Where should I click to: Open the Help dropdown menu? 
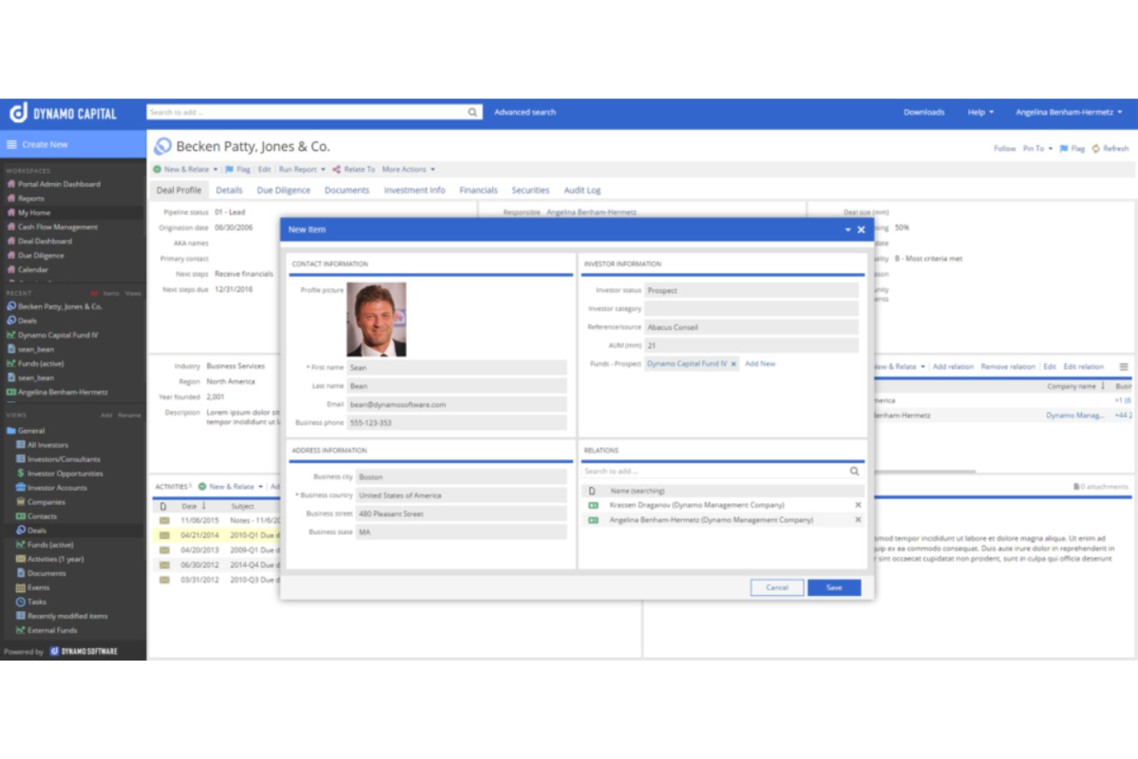980,112
